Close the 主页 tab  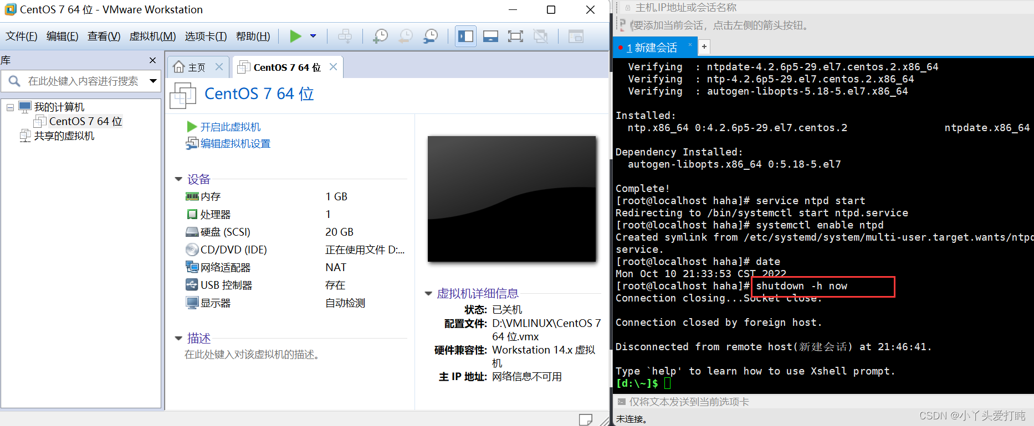point(219,67)
